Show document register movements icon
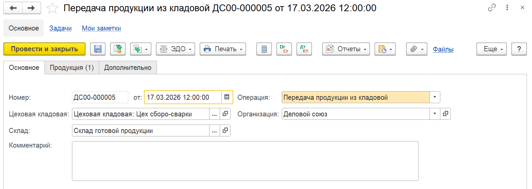This screenshot has width=532, height=189. (264, 49)
